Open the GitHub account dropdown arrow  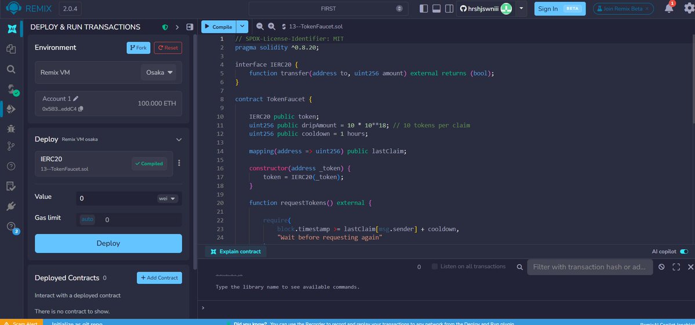click(x=521, y=9)
